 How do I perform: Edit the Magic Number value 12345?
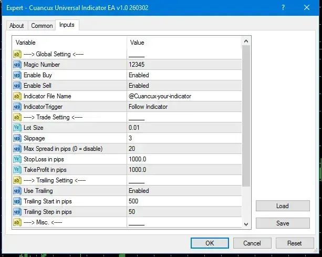tap(184, 65)
